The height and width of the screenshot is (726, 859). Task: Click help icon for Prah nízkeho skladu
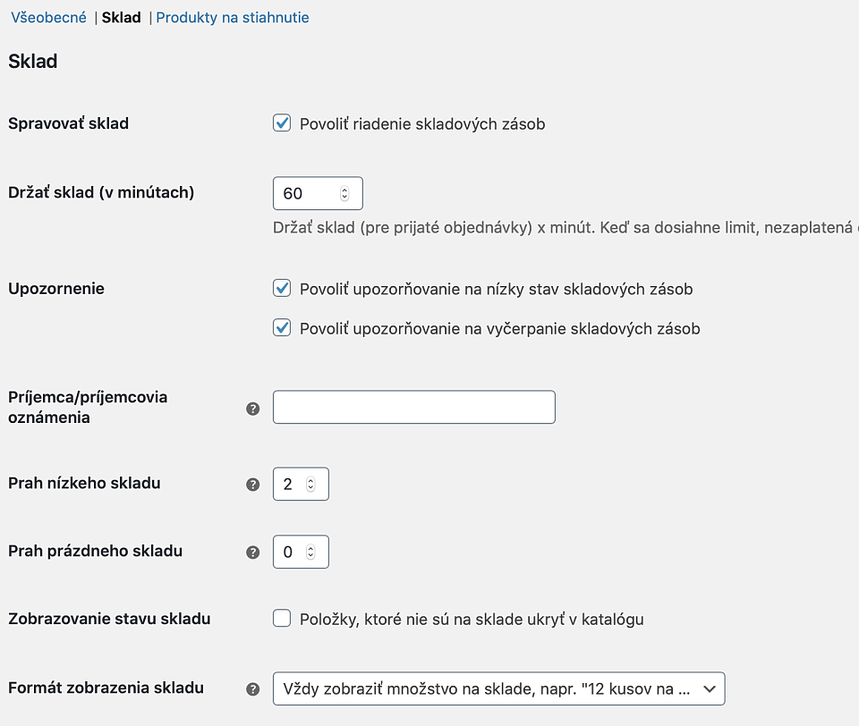pos(253,485)
